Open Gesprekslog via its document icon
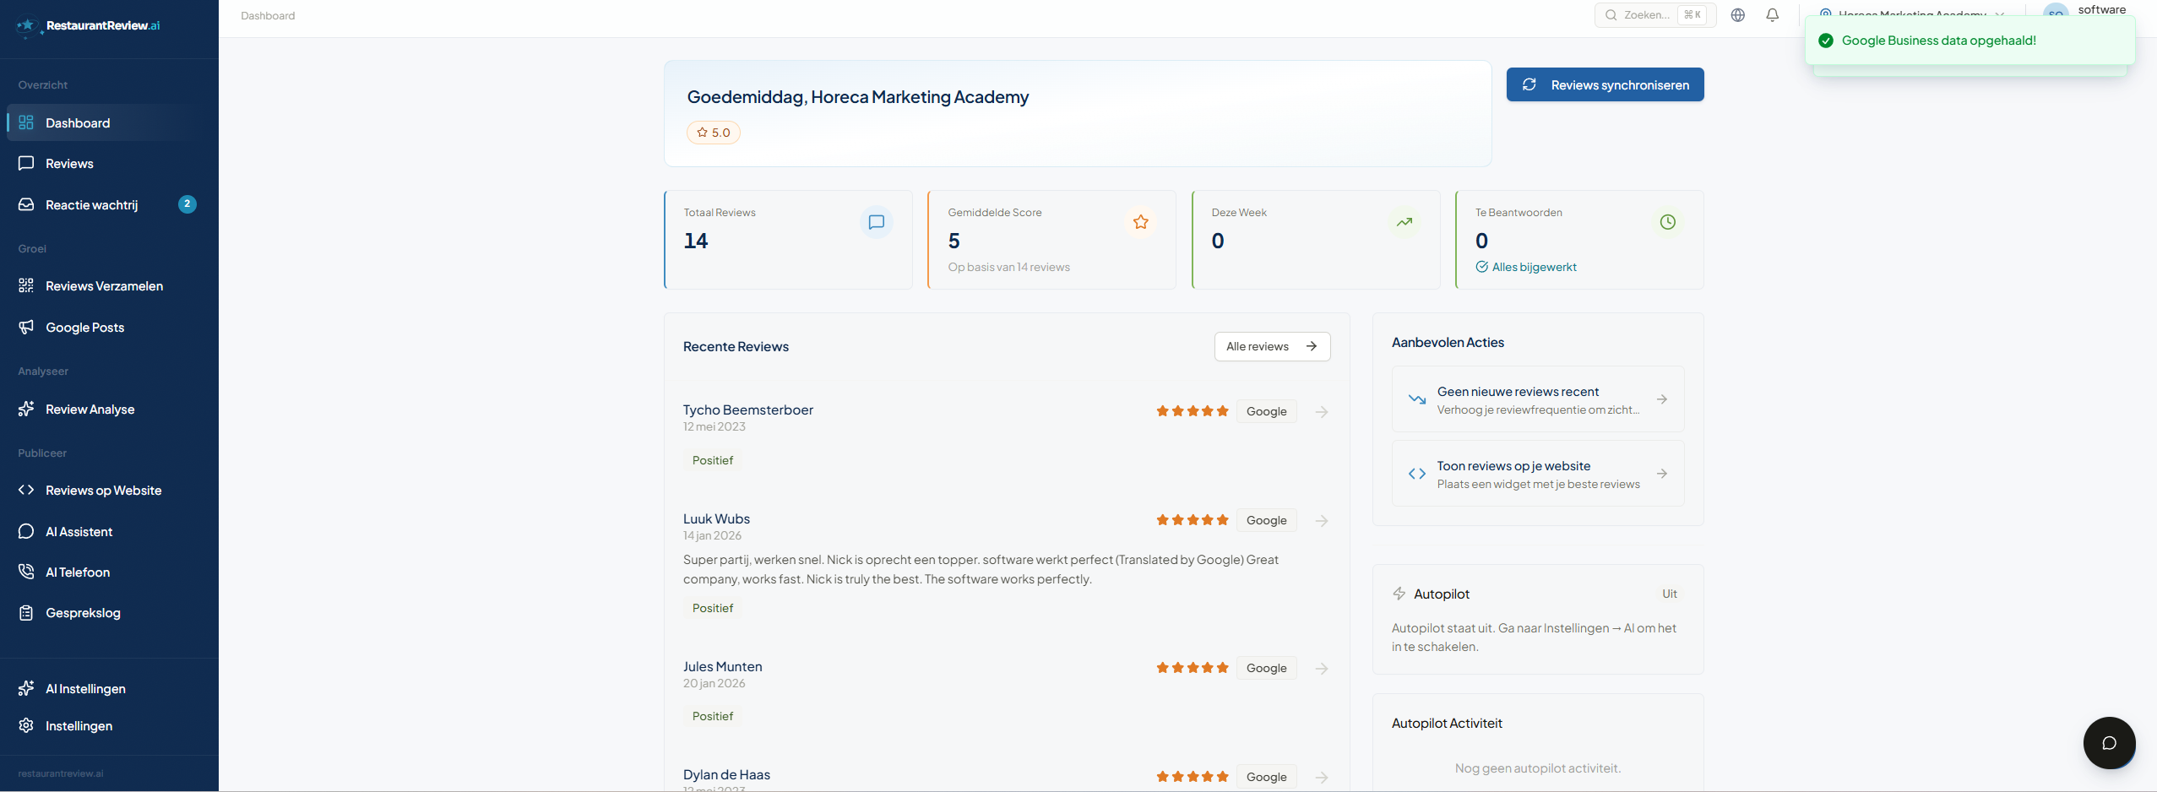 click(x=26, y=612)
